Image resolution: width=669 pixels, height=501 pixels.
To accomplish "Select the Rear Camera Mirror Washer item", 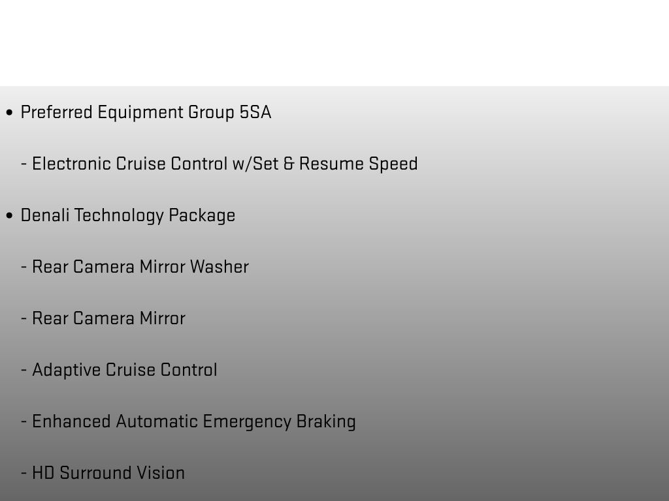I will [140, 267].
